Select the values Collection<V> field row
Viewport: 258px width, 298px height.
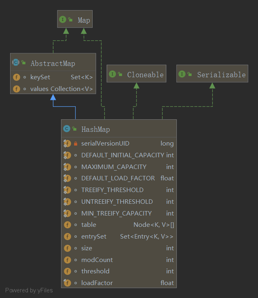tap(53, 89)
